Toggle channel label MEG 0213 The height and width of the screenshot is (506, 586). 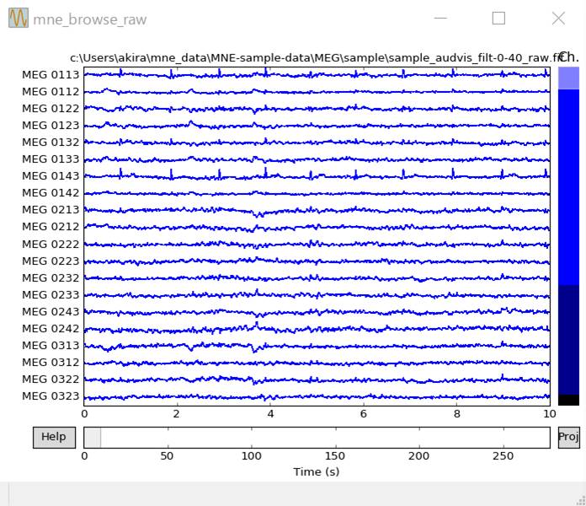click(x=51, y=210)
